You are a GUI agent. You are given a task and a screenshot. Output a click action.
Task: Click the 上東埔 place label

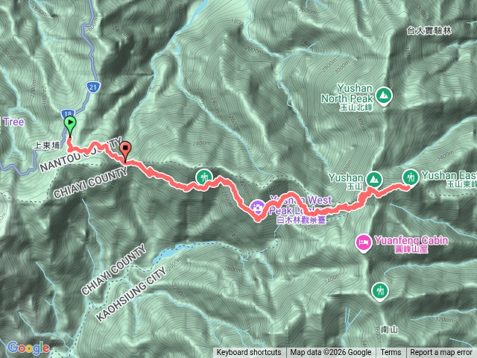(47, 145)
